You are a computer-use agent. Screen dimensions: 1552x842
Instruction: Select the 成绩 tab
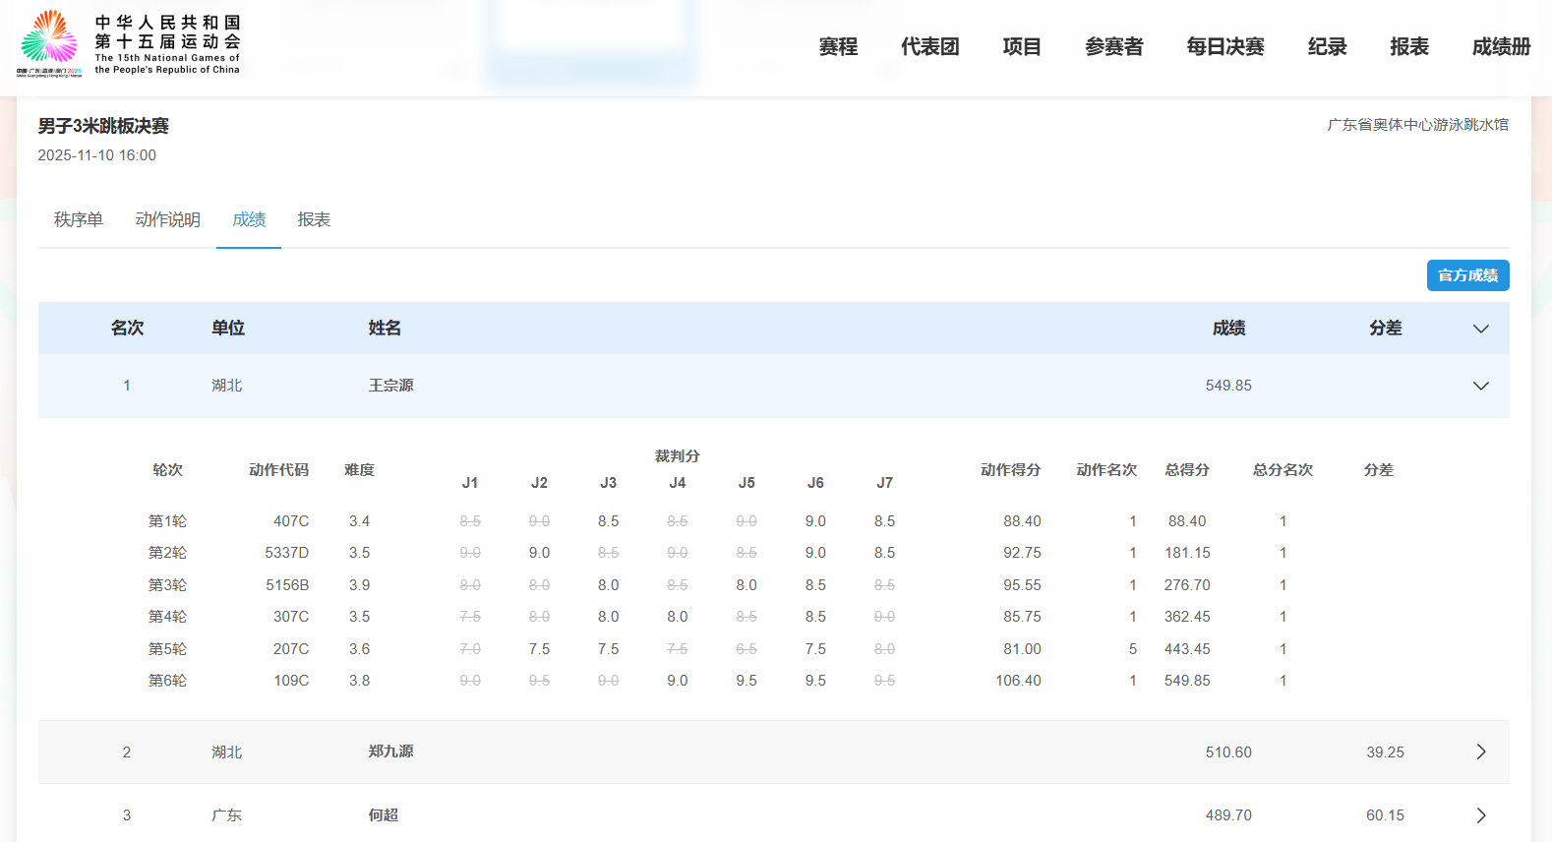[249, 219]
